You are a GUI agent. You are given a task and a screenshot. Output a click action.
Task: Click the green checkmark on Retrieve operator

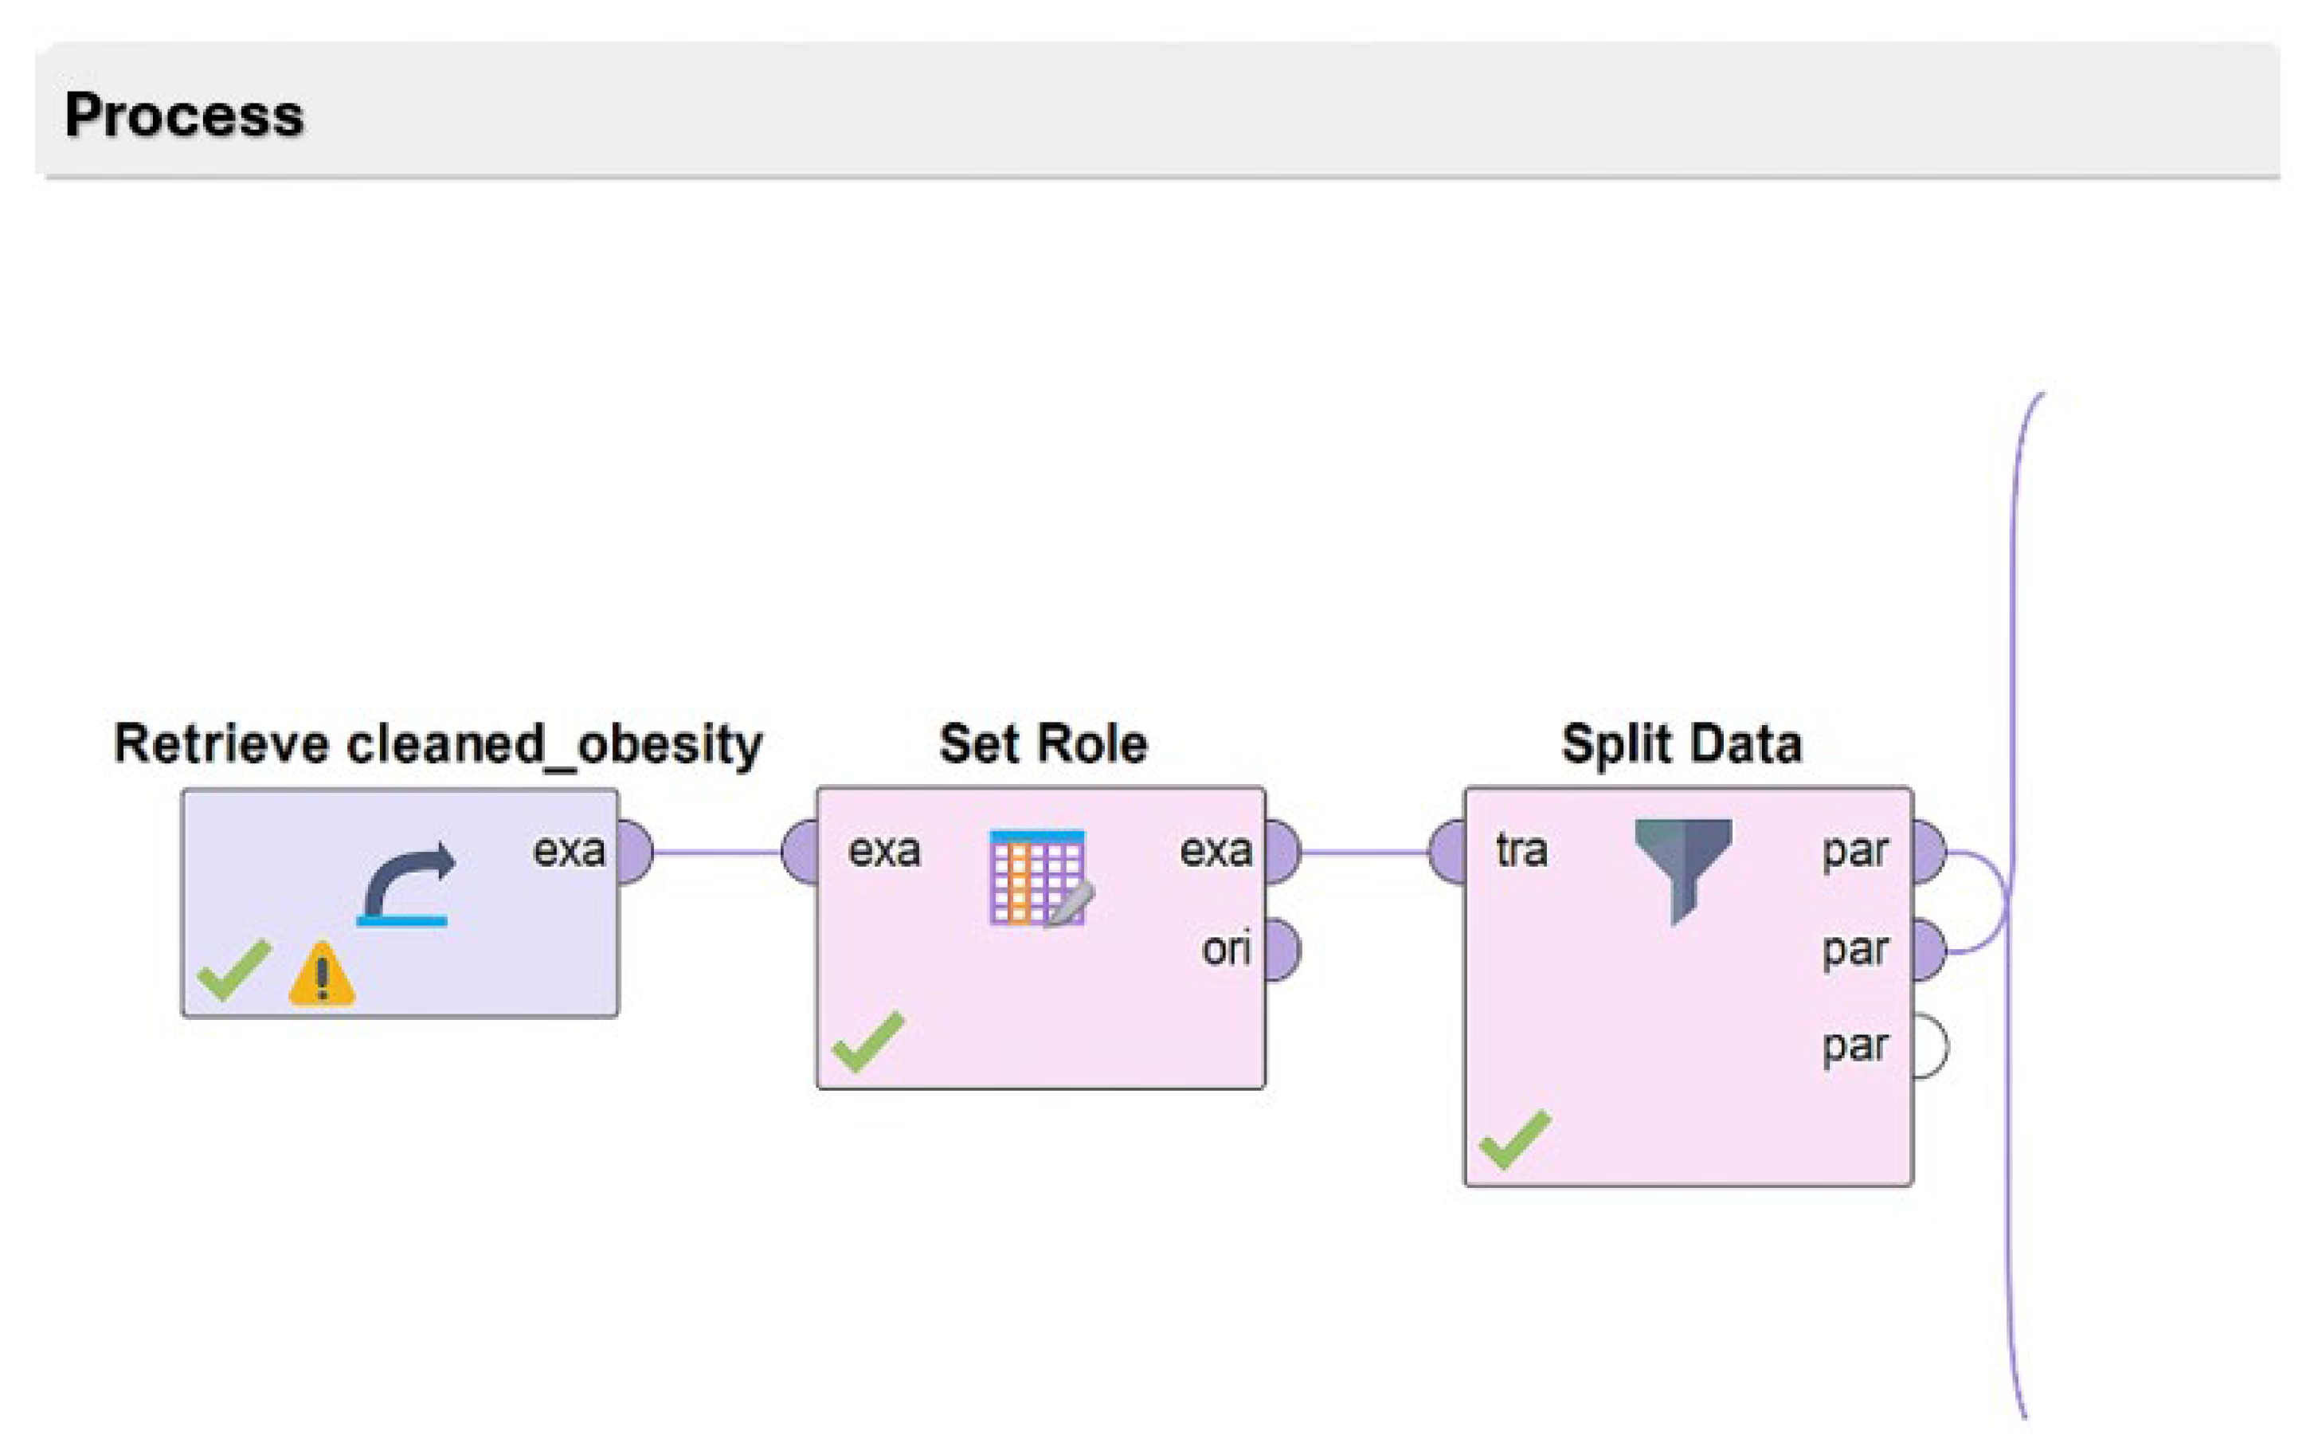(233, 971)
